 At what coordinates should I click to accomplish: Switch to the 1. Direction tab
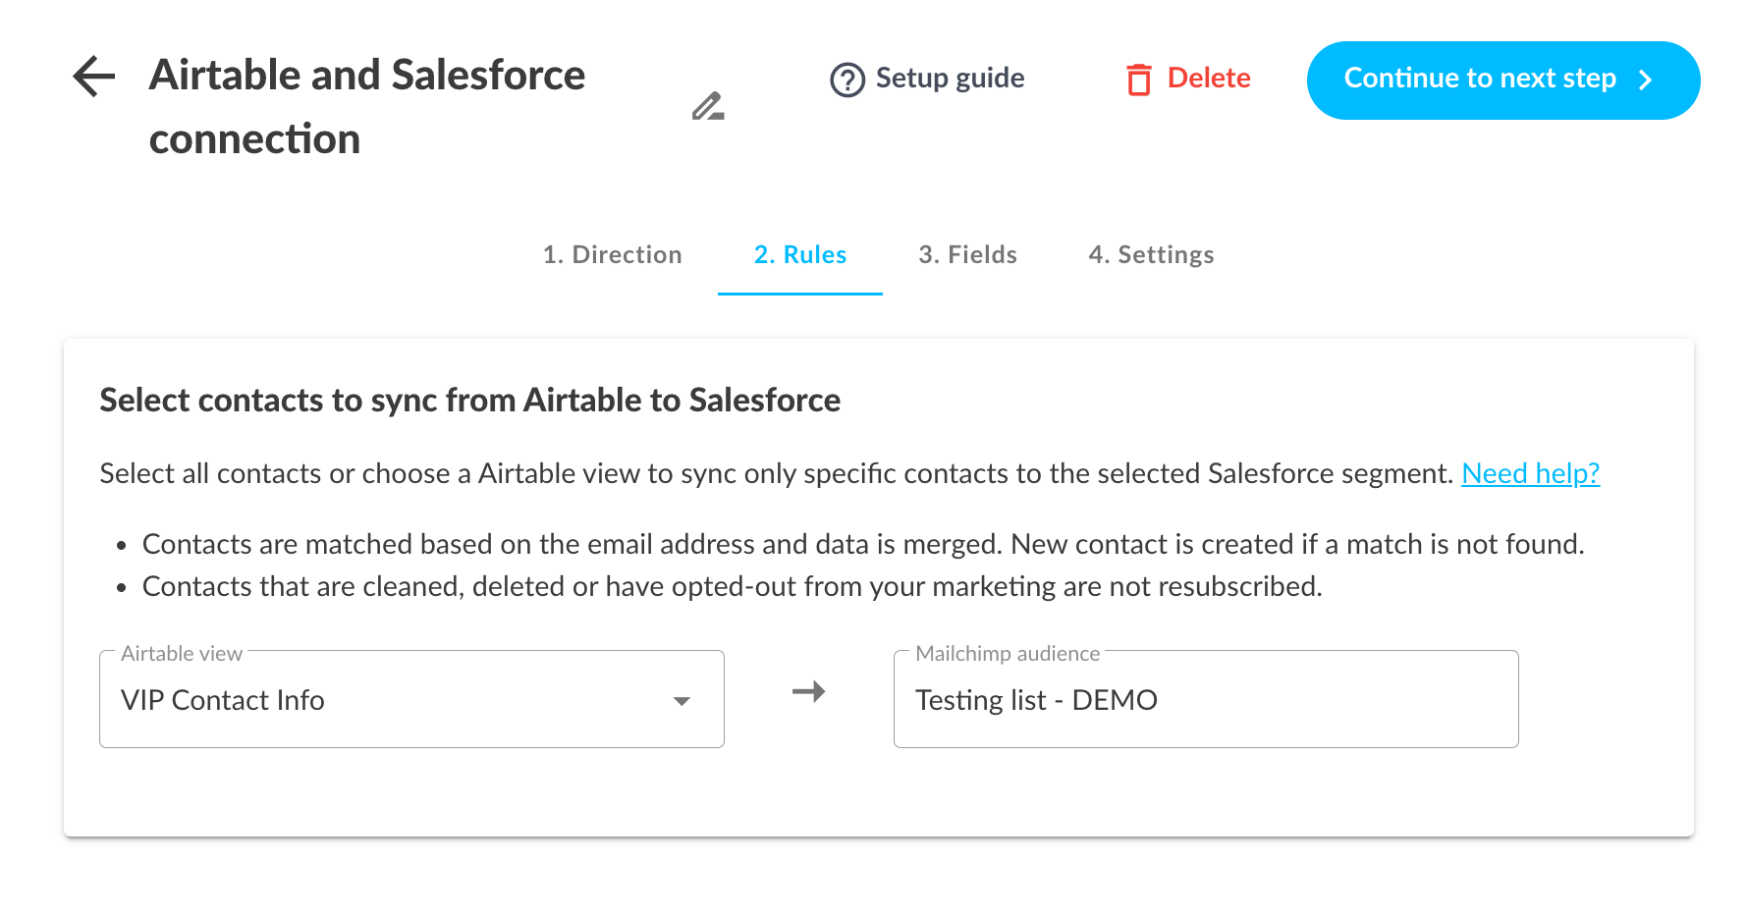point(612,255)
